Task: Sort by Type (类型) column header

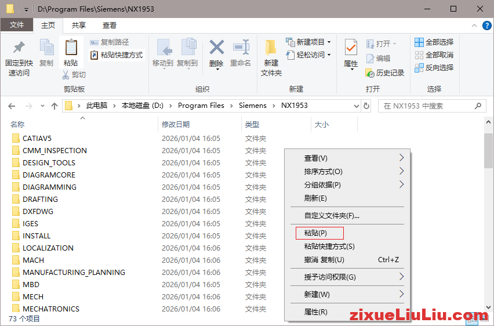Action: click(252, 125)
